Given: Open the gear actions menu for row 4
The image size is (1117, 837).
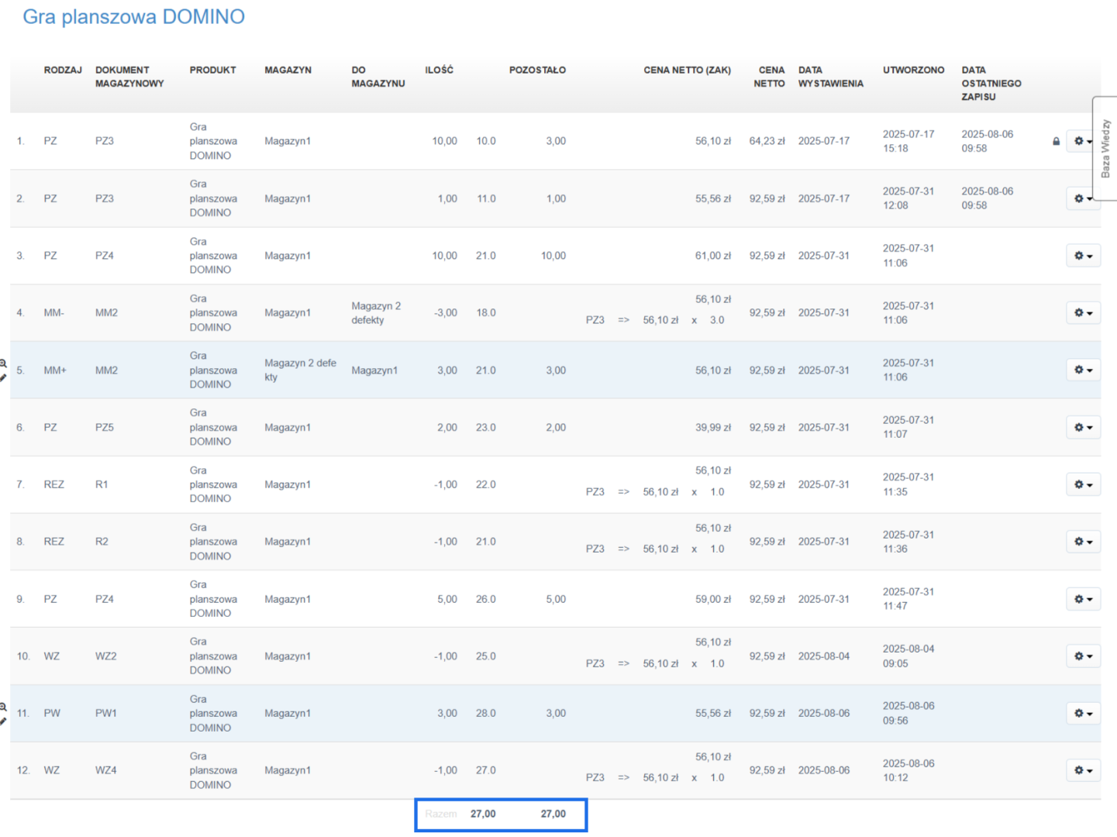Looking at the screenshot, I should [x=1083, y=313].
